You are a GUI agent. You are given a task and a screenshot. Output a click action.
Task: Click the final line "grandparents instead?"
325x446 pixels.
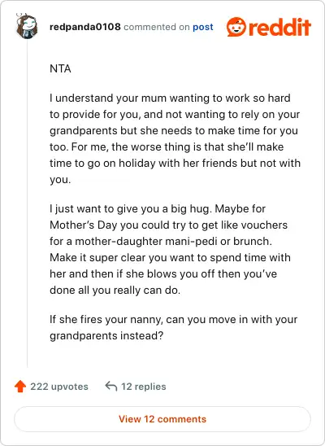pyautogui.click(x=106, y=335)
